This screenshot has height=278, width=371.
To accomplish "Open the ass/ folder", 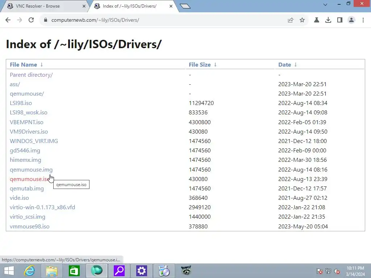I will (x=14, y=84).
